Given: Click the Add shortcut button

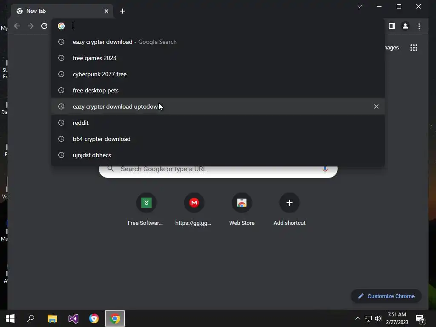Looking at the screenshot, I should [x=290, y=209].
